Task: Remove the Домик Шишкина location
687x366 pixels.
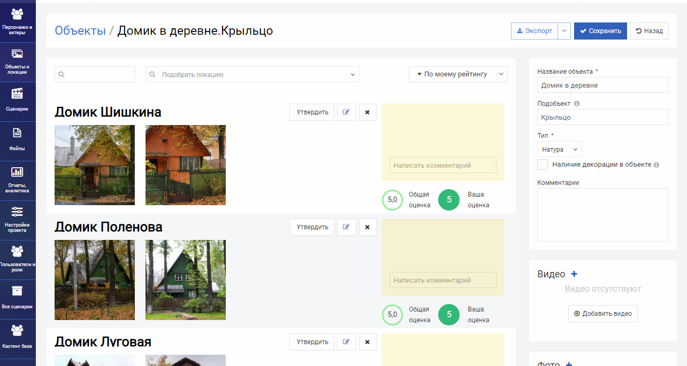Action: coord(368,112)
